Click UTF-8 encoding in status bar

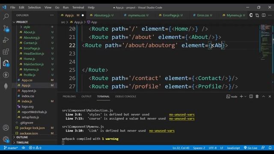click(x=212, y=148)
